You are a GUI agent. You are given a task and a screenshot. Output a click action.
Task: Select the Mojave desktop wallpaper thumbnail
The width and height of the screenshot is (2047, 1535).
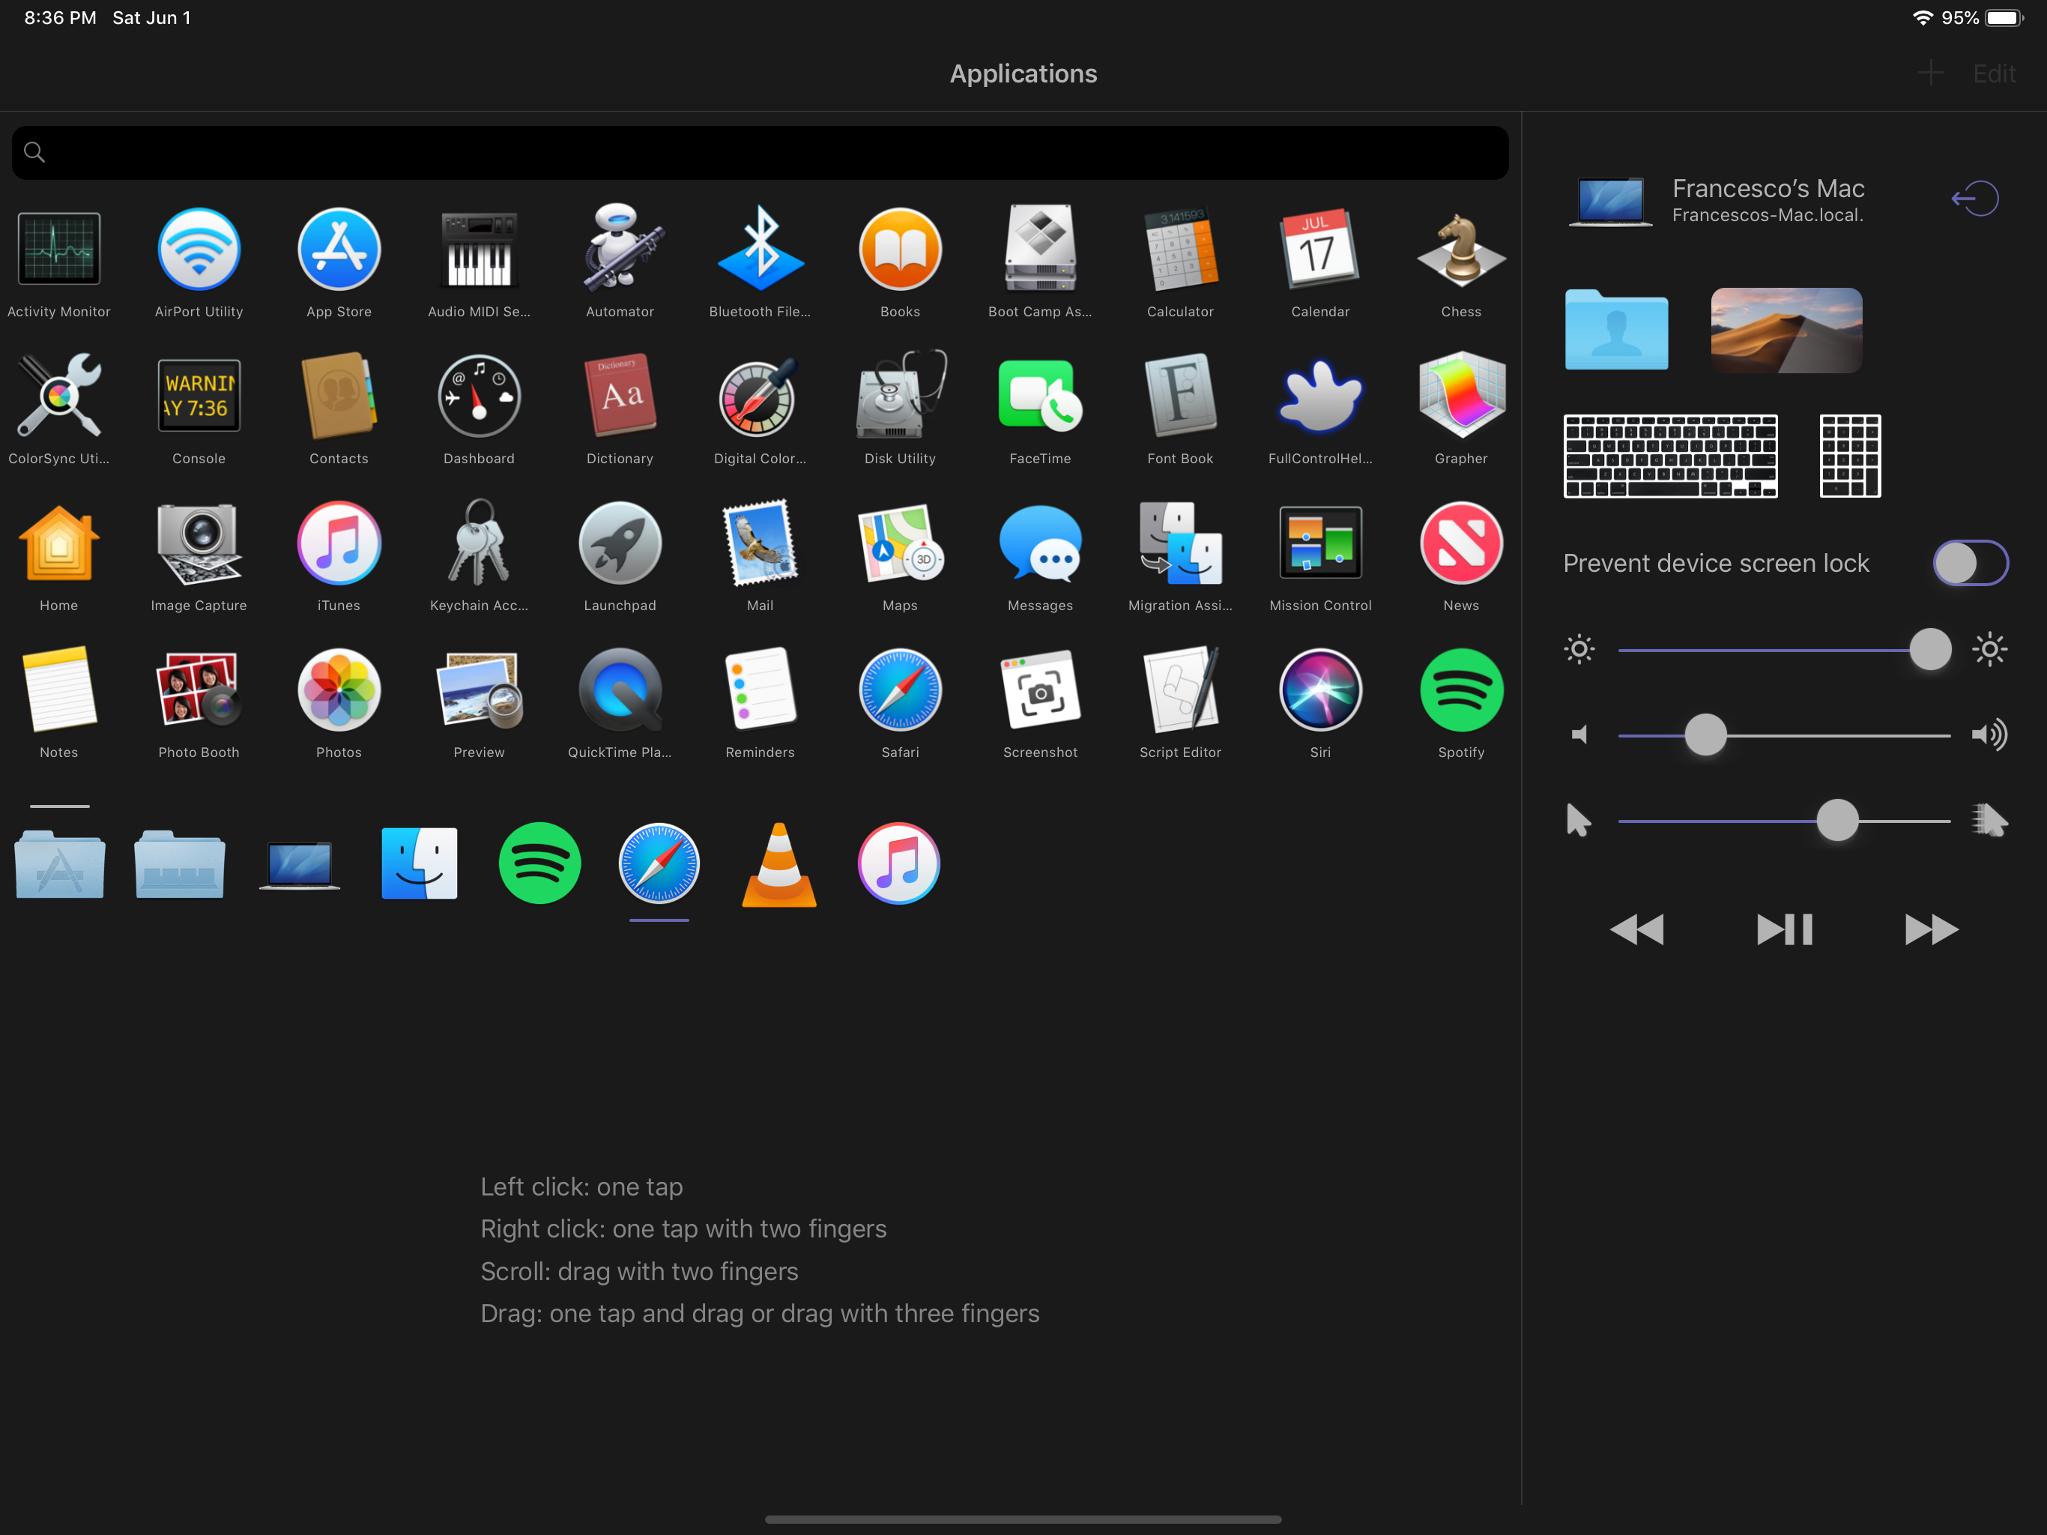pyautogui.click(x=1786, y=330)
